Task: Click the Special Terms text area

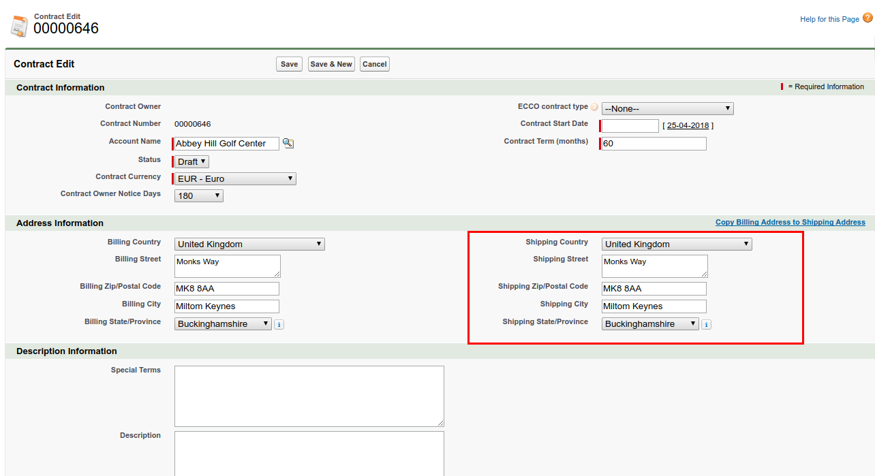Action: pyautogui.click(x=309, y=396)
